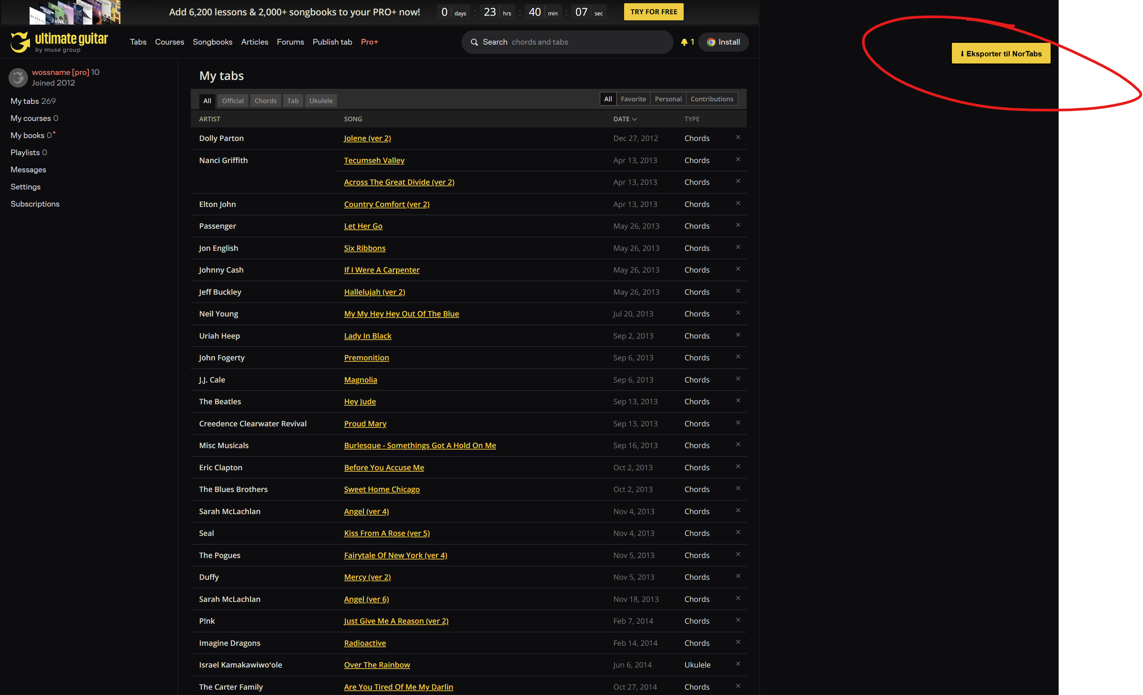Viewport: 1143px width, 695px height.
Task: Remove Jolene (ver 2) with its X icon
Action: [738, 137]
